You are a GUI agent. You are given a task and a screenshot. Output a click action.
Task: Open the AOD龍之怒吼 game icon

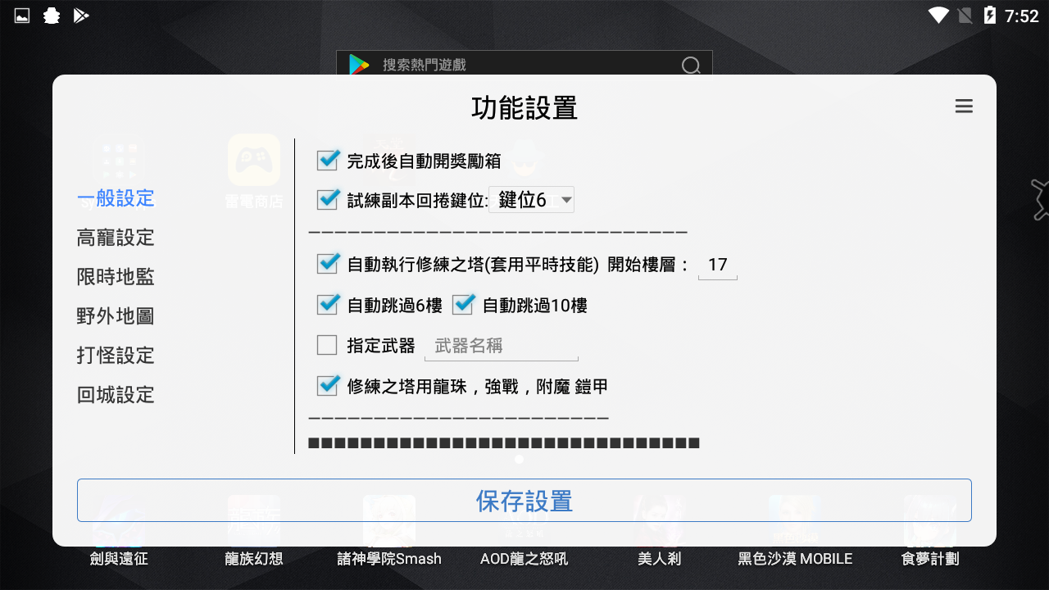tap(524, 520)
